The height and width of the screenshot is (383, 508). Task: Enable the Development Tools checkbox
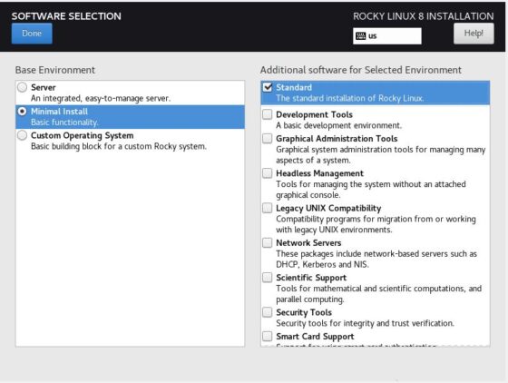[x=268, y=114]
